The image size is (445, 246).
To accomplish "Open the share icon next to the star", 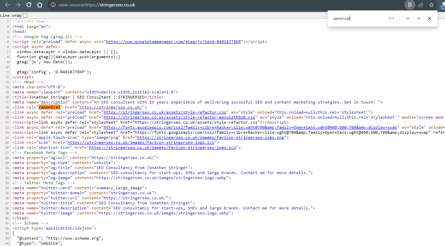I will [x=421, y=5].
